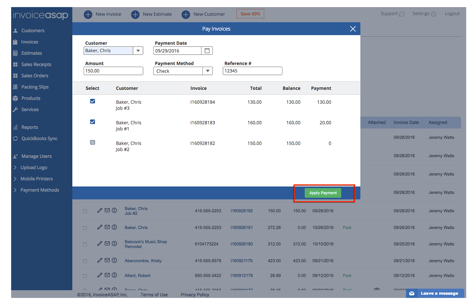Click the plus icon for New Invoice
This screenshot has height=303, width=476.
coord(88,14)
